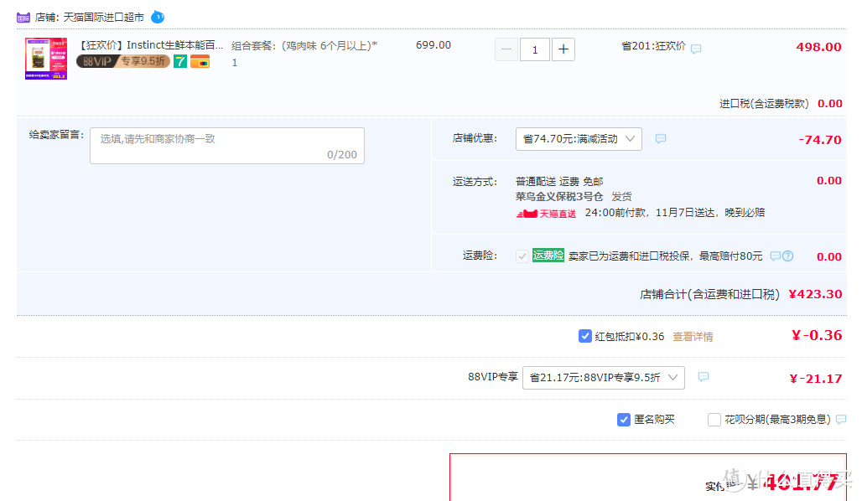Toggle the 匿名购买 anonymous purchase checkbox
This screenshot has height=501, width=862.
624,420
